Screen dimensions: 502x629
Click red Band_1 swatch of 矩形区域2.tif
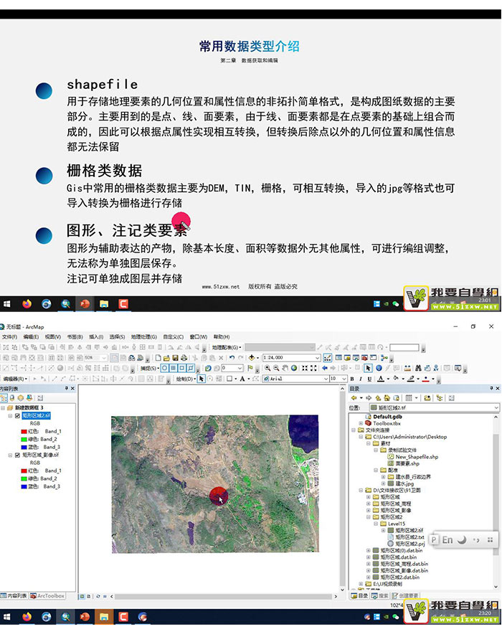coord(24,432)
